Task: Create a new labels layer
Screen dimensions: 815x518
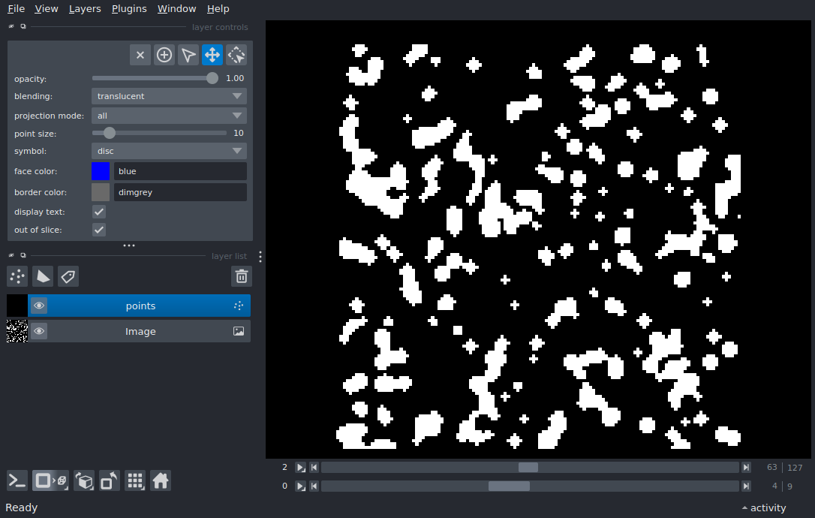Action: click(68, 276)
